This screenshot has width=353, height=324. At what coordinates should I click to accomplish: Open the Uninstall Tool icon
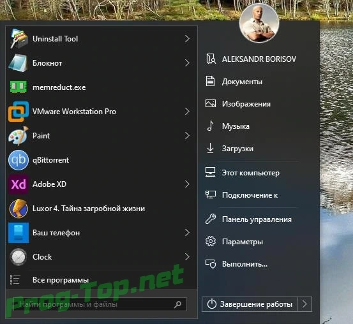pos(19,39)
